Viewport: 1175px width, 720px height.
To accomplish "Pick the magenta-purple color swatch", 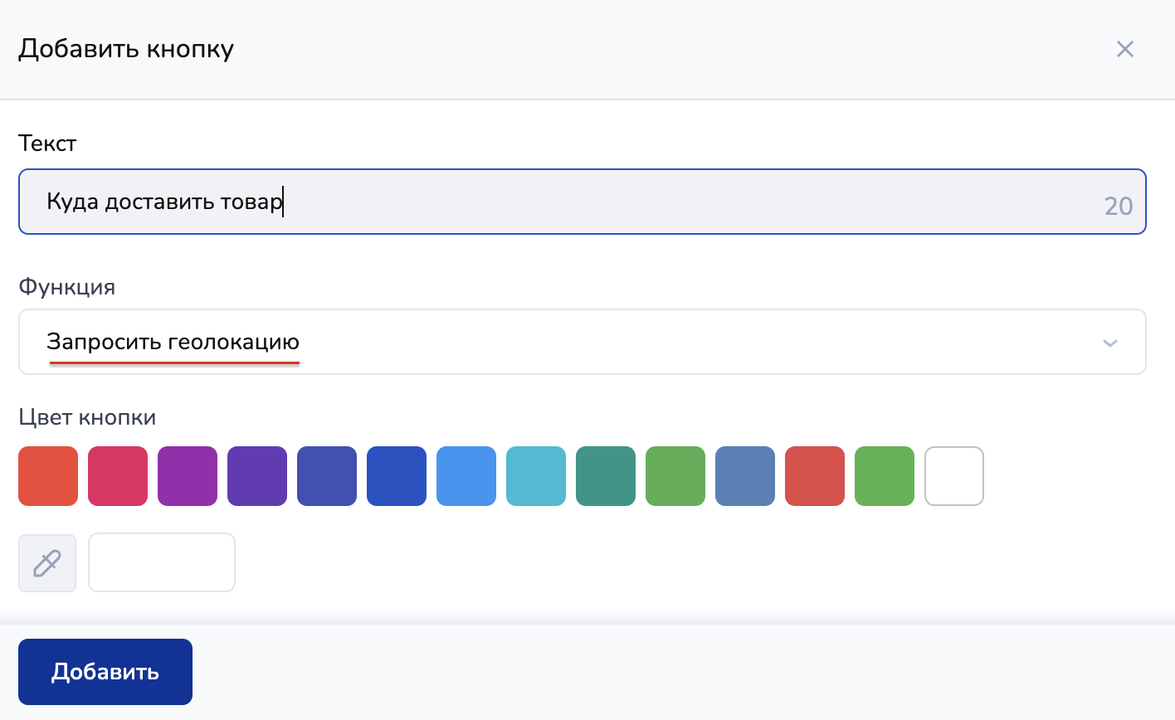I will pyautogui.click(x=188, y=476).
